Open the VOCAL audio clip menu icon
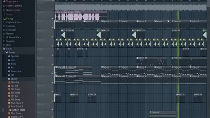 [x=56, y=12]
